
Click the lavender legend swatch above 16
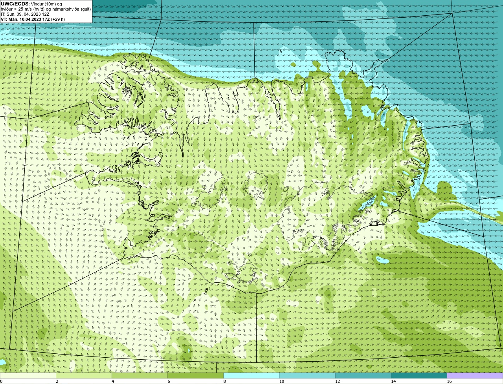[x=475, y=375]
